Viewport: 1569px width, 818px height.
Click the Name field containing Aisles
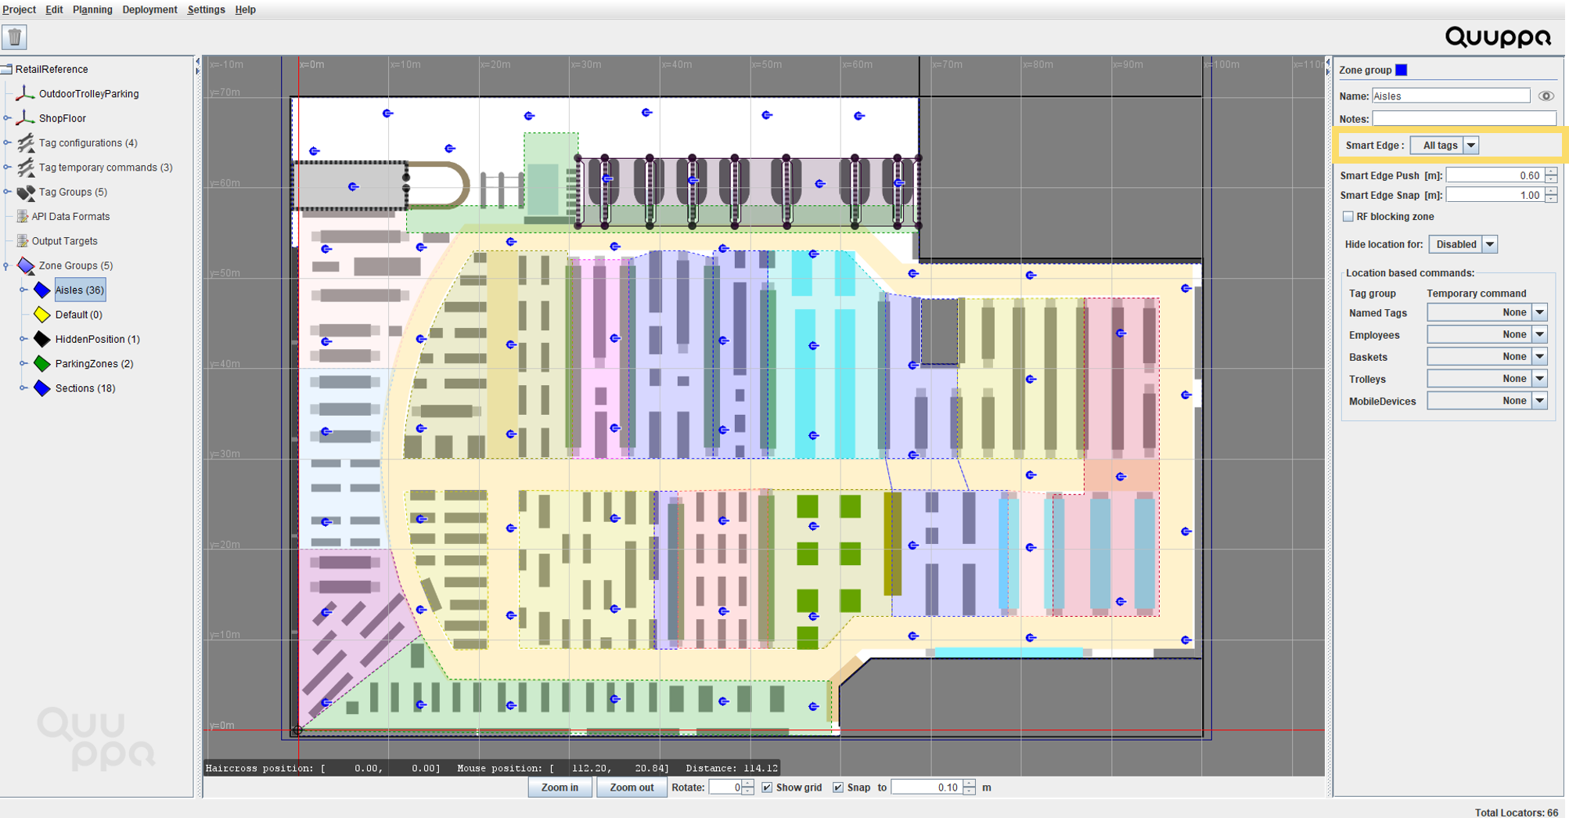(x=1451, y=96)
